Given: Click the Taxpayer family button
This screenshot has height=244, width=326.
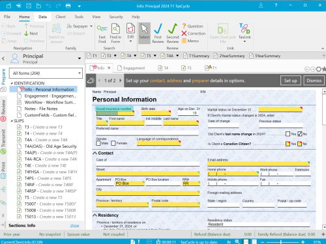Looking at the screenshot, I should click(80, 26).
